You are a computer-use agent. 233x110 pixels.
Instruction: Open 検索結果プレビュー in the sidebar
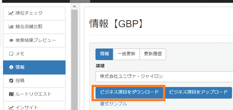[x=34, y=40]
